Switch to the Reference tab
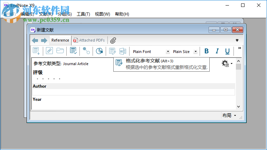The image size is (267, 150). (x=60, y=40)
